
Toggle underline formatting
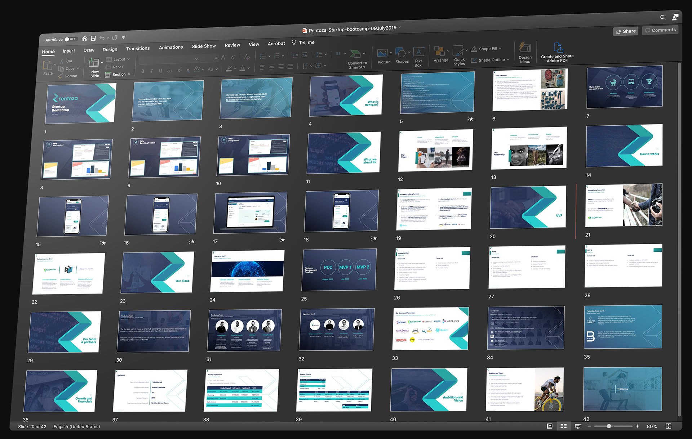coord(160,71)
